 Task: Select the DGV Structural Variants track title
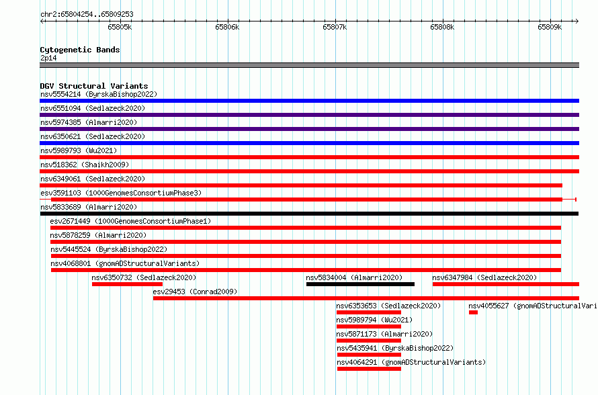coord(94,86)
